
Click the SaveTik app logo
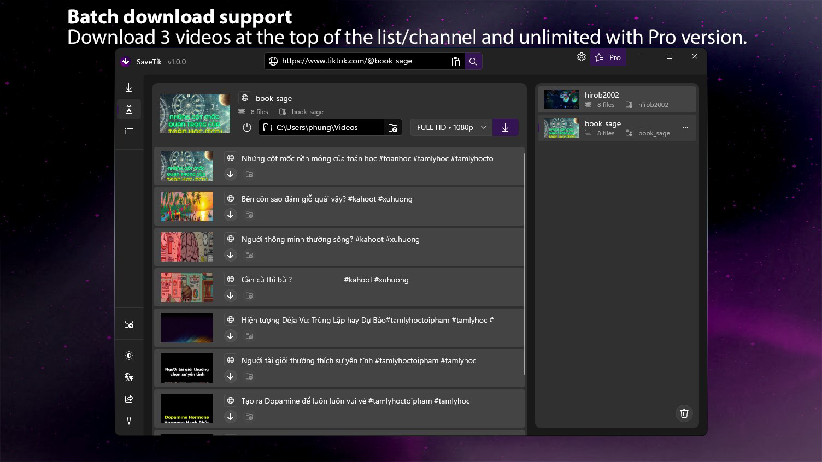pos(126,62)
